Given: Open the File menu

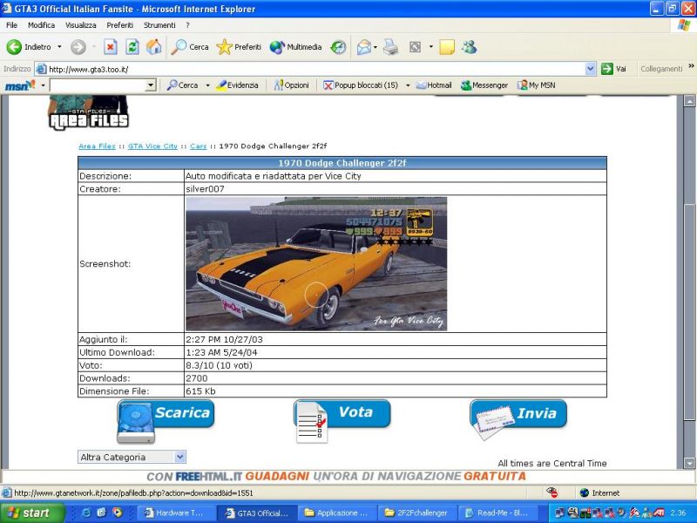Looking at the screenshot, I should pyautogui.click(x=12, y=25).
